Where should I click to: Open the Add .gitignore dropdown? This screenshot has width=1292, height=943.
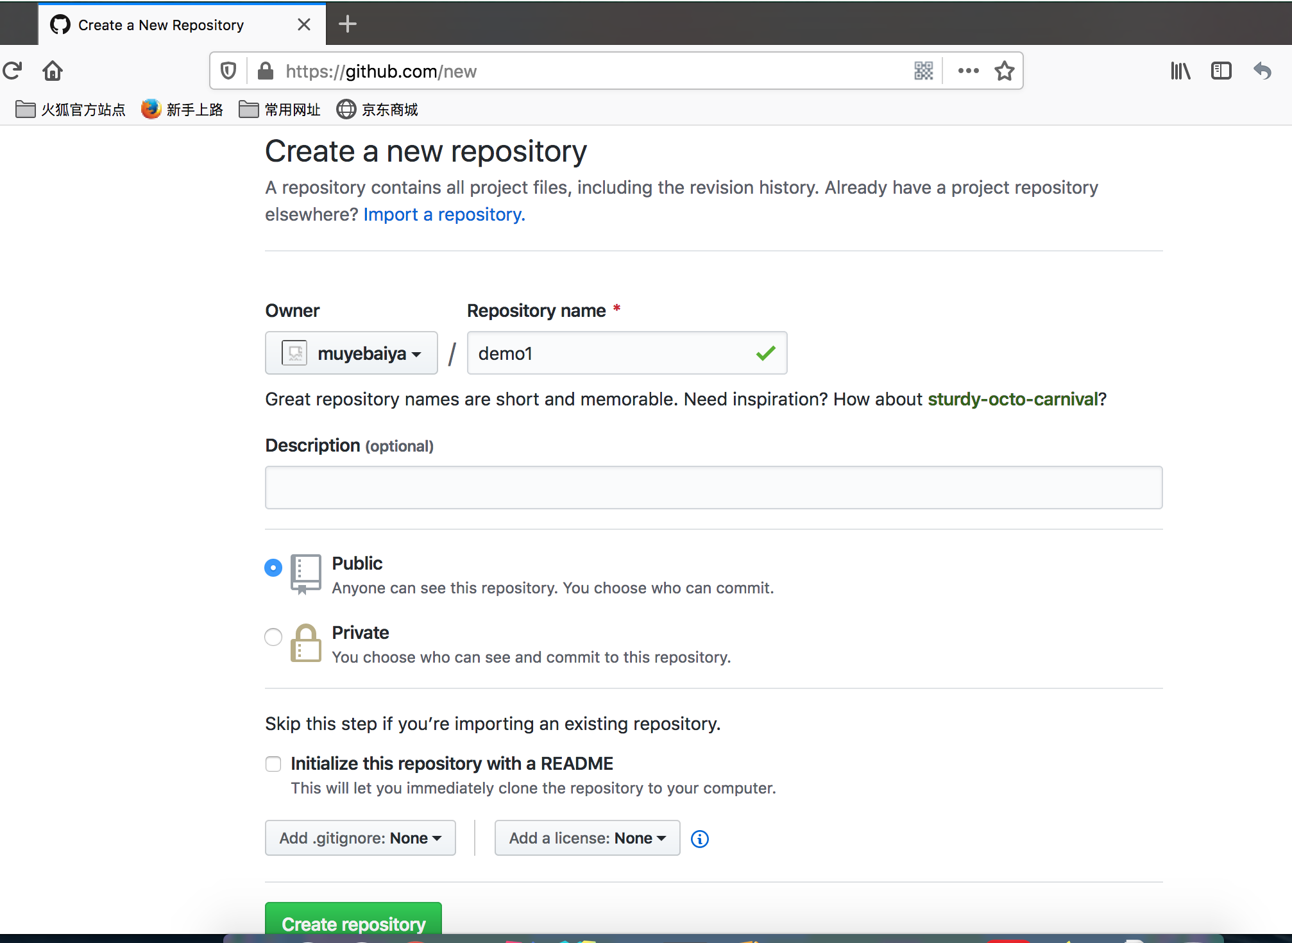(x=361, y=838)
